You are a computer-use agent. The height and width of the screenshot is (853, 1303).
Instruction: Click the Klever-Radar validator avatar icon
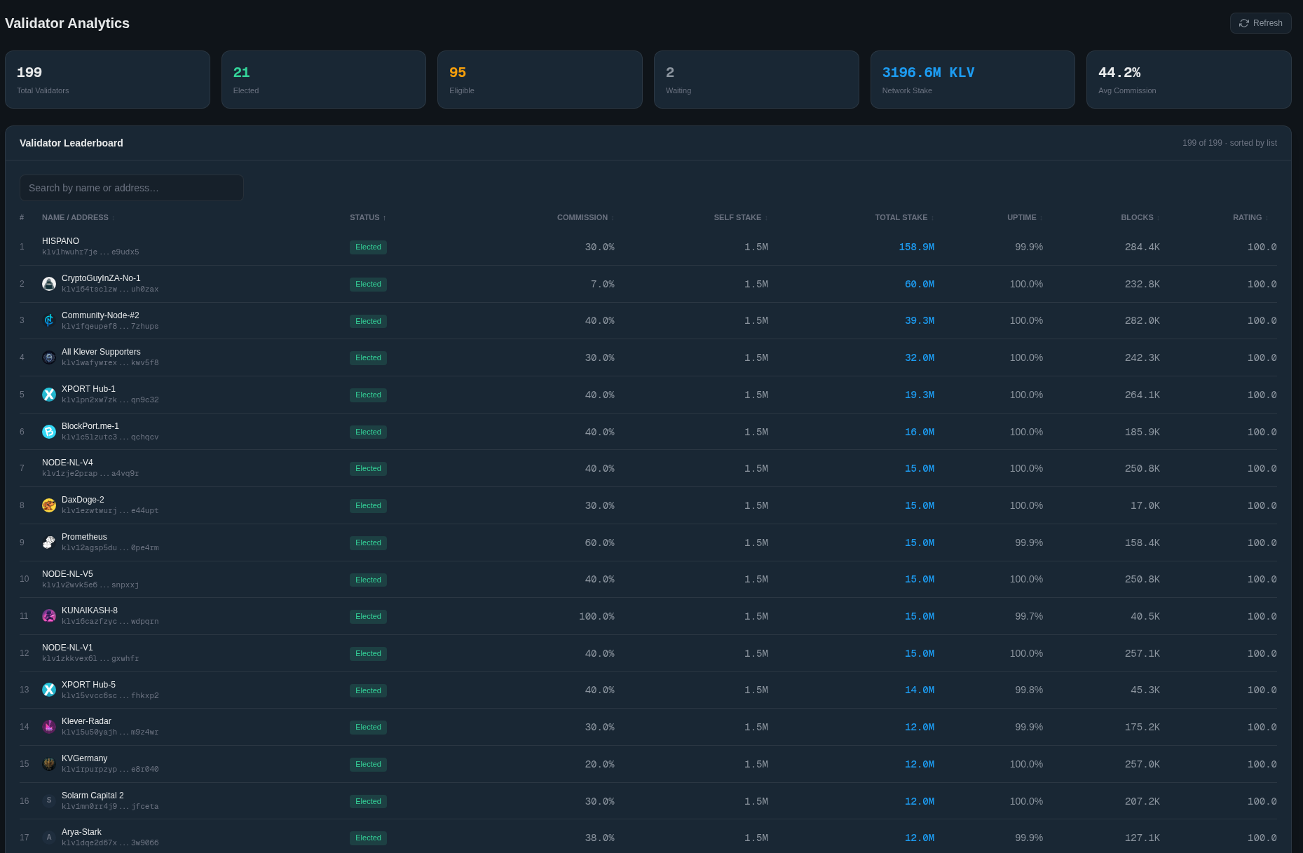click(x=49, y=727)
